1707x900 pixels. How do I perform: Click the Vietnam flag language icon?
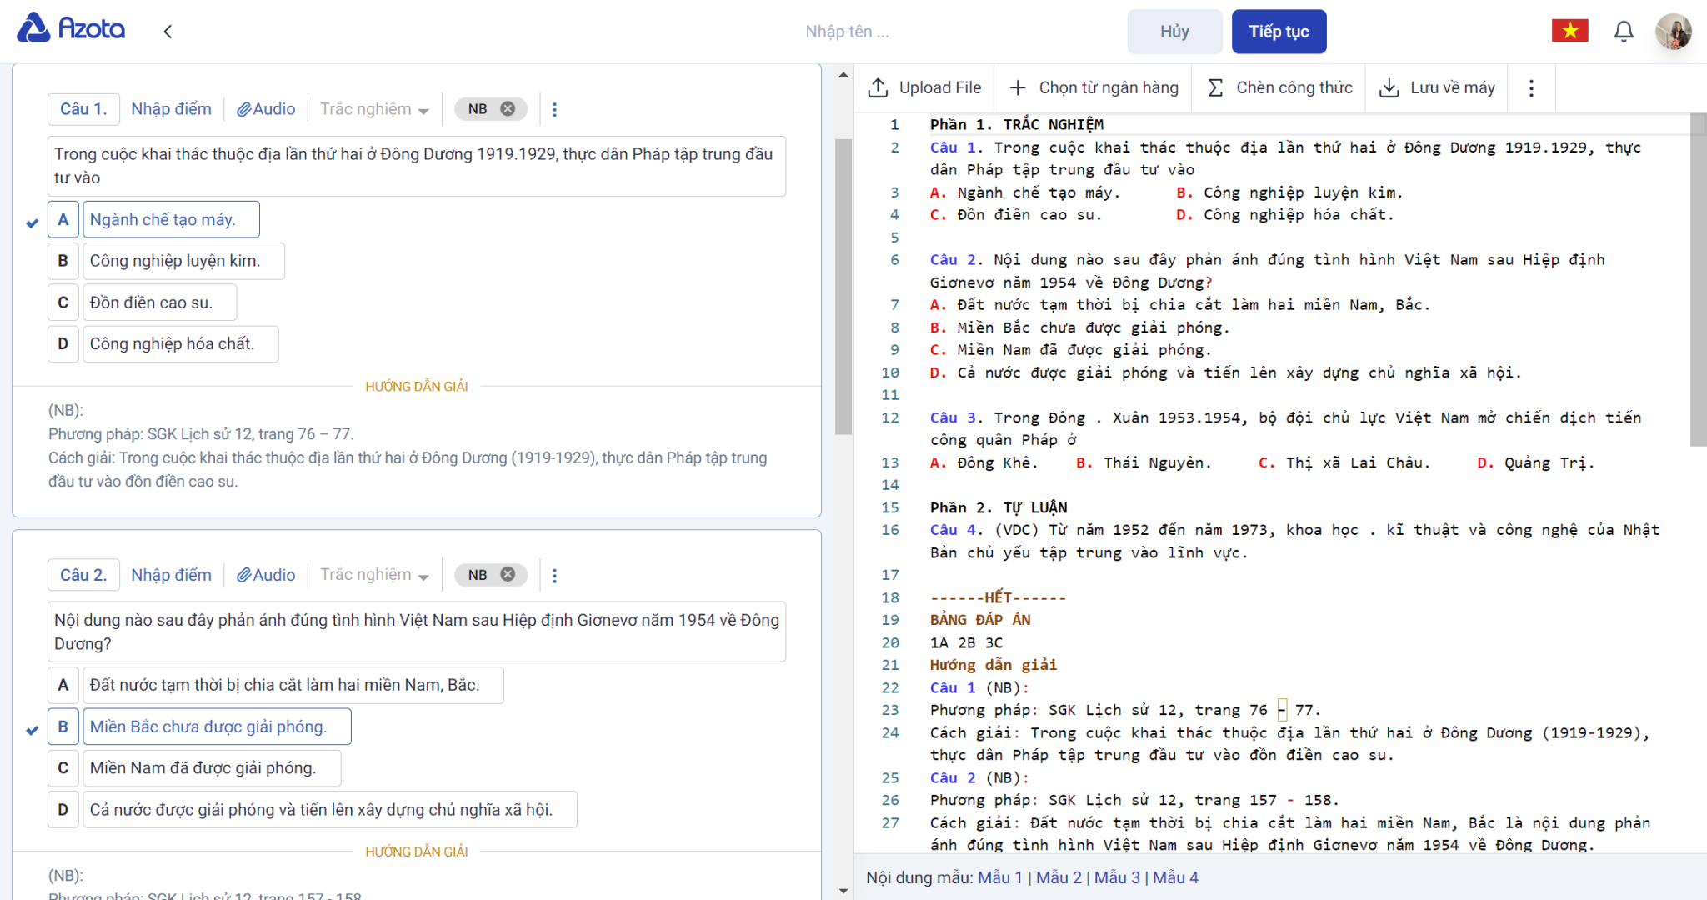[1569, 31]
